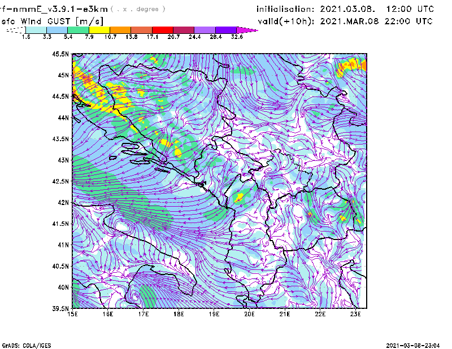452x349 pixels.
Task: Click the light cyan legend swatch
Action: 36,30
